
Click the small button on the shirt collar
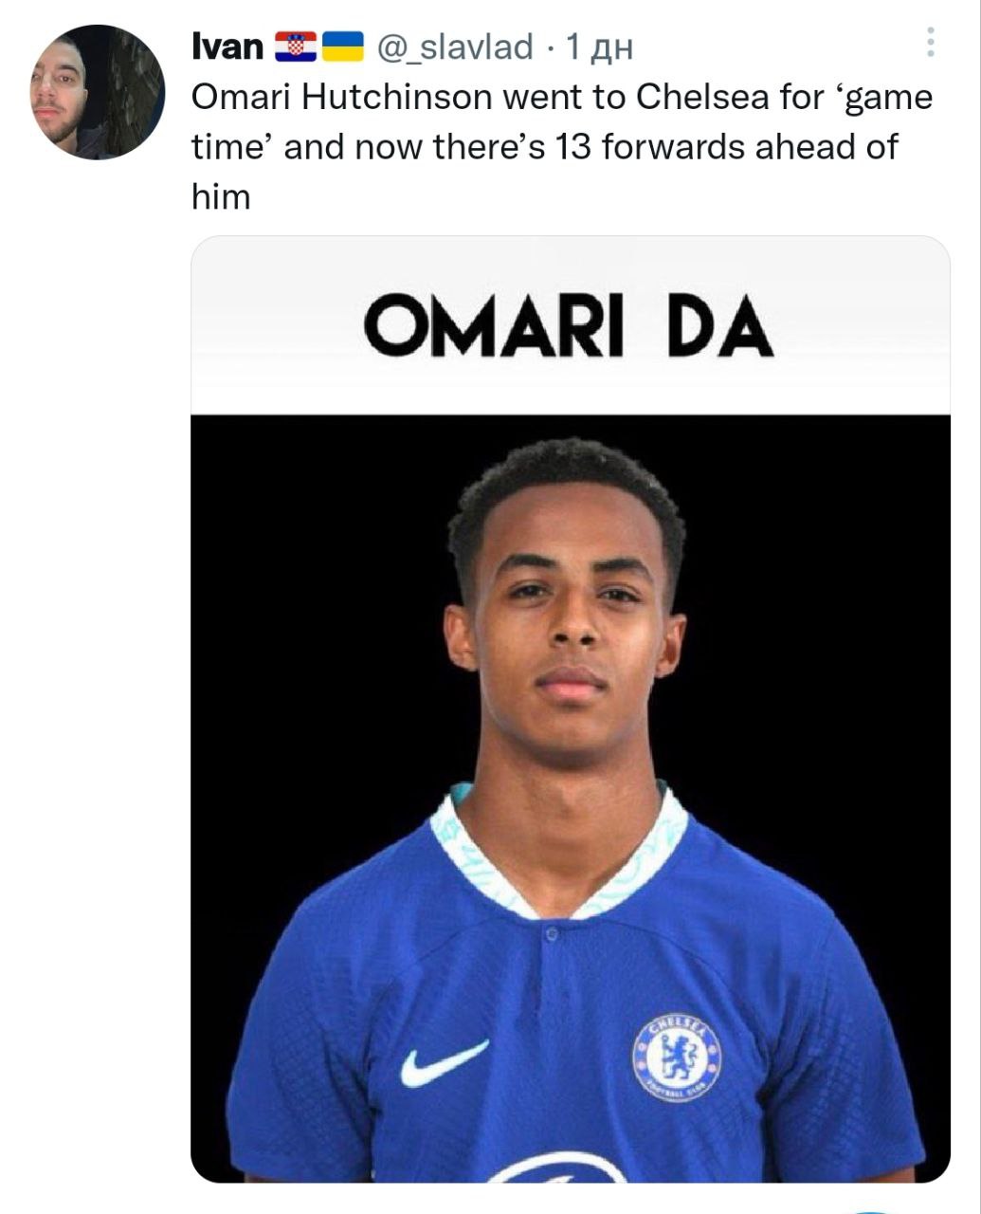coord(551,935)
